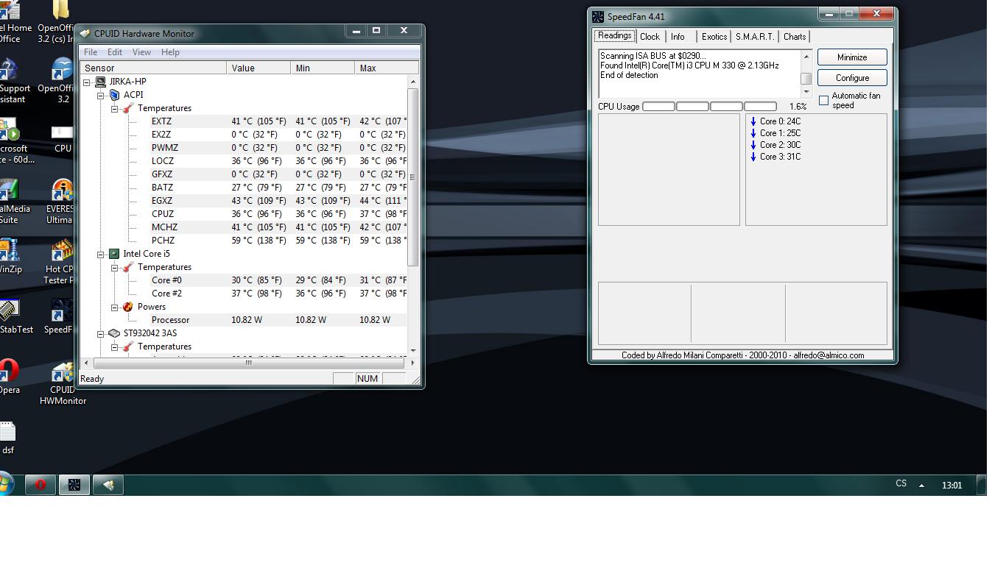Open the Windows Start menu orb
The width and height of the screenshot is (1006, 565).
[x=6, y=484]
